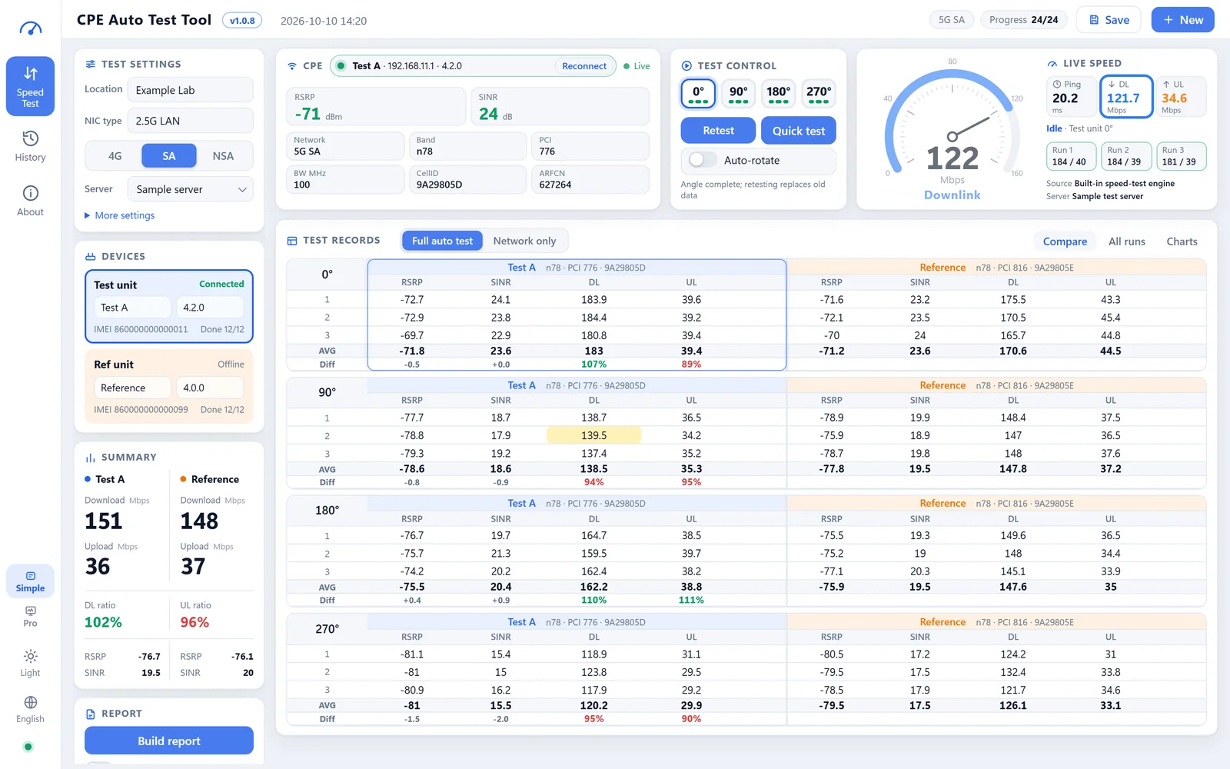Click the Reconnect link
The width and height of the screenshot is (1230, 769).
pyautogui.click(x=584, y=66)
